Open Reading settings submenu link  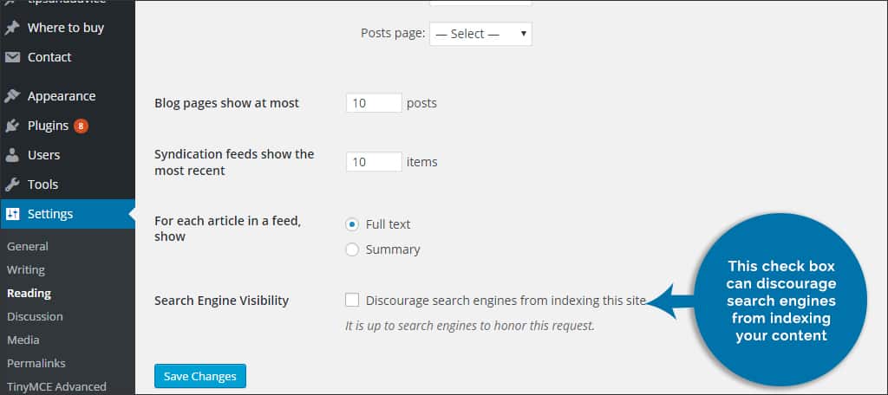[x=29, y=293]
